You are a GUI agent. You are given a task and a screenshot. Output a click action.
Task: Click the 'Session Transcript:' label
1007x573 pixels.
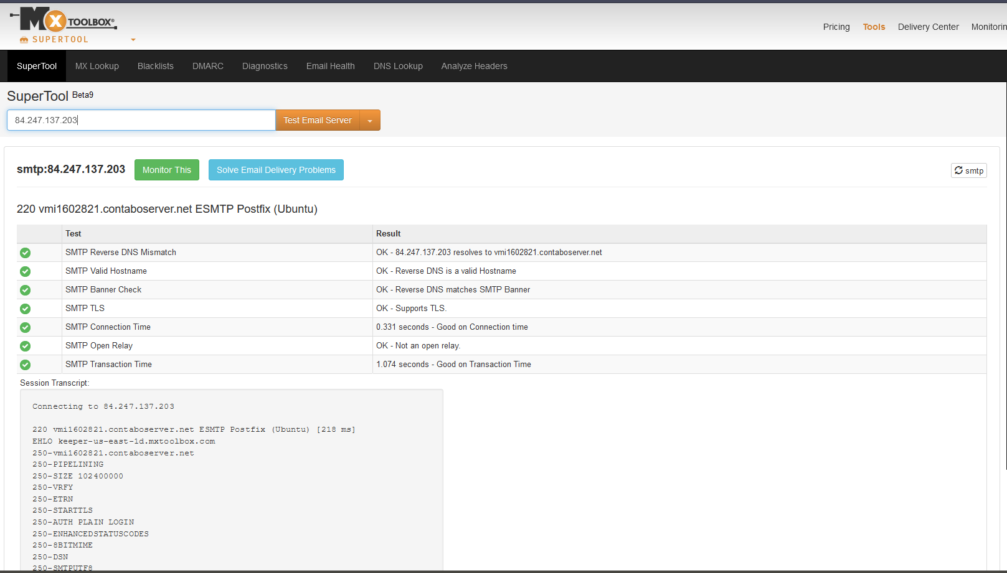tap(55, 383)
